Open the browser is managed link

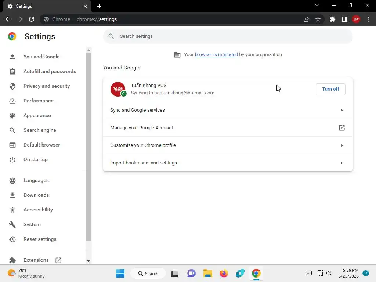point(216,55)
